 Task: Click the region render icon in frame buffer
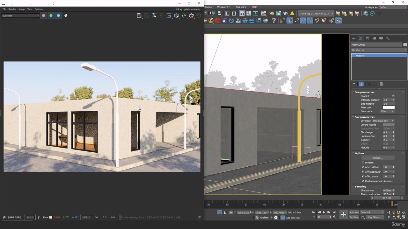169,16
